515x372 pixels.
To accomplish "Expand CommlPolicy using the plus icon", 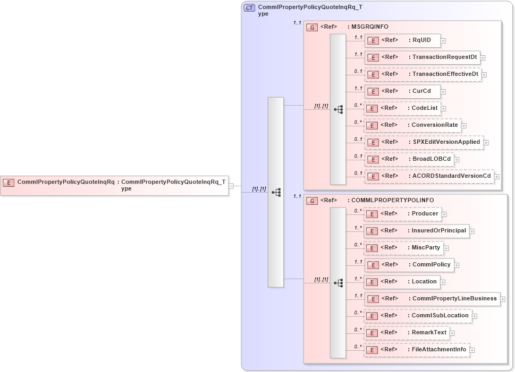I will click(457, 265).
